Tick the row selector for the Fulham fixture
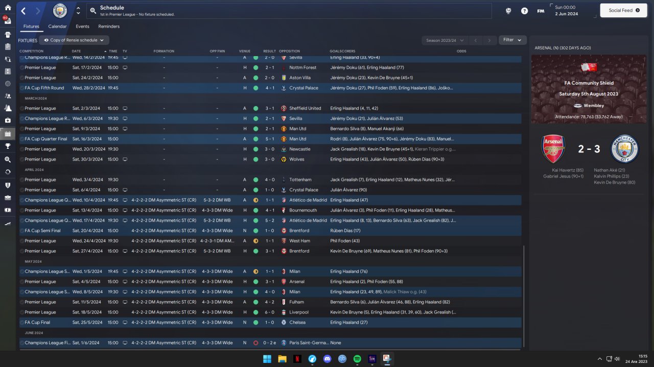Viewport: 654px width, 367px height. (22, 302)
